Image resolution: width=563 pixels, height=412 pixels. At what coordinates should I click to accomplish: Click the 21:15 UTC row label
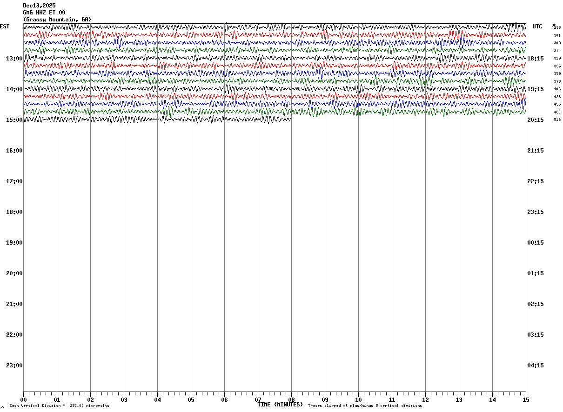(x=535, y=151)
